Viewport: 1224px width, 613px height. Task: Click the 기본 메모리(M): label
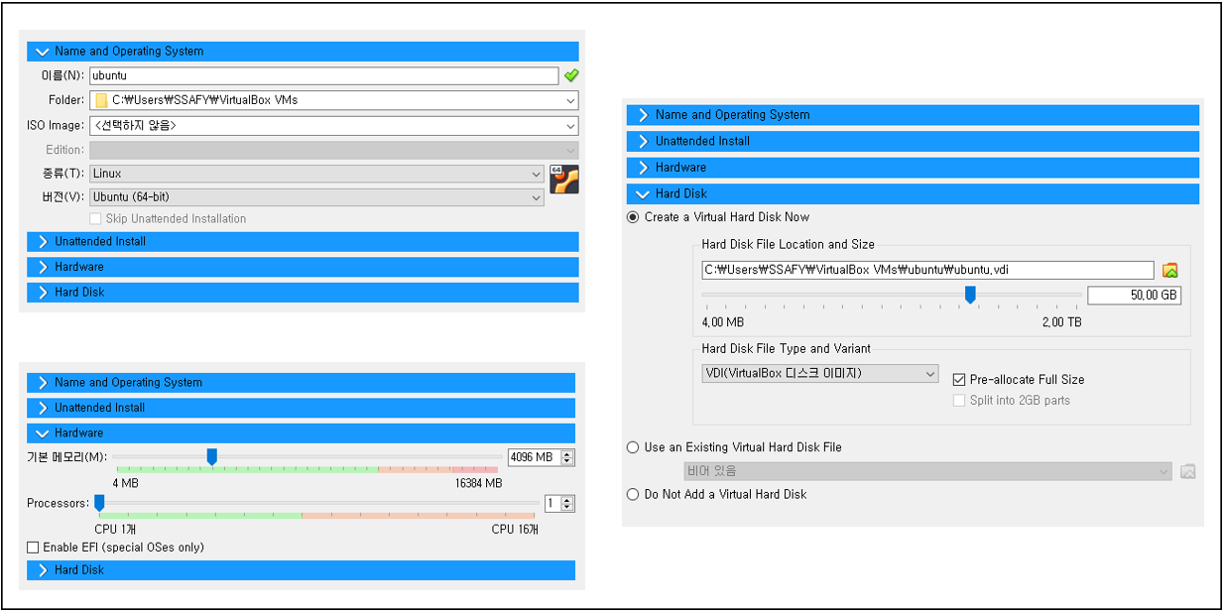pyautogui.click(x=66, y=456)
